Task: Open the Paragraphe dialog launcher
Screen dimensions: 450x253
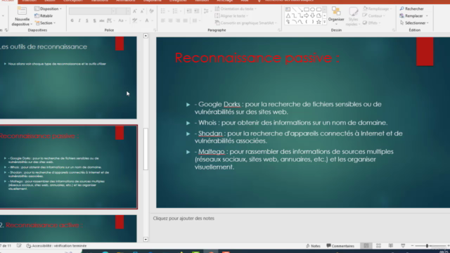Action: tap(279, 30)
